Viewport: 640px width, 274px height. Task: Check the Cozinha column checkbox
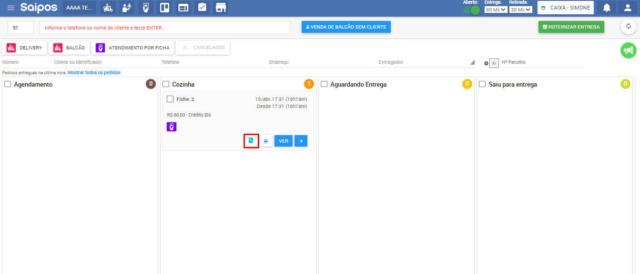click(166, 84)
